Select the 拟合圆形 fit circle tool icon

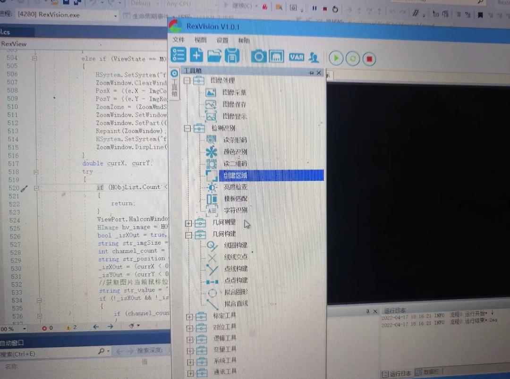coord(212,293)
